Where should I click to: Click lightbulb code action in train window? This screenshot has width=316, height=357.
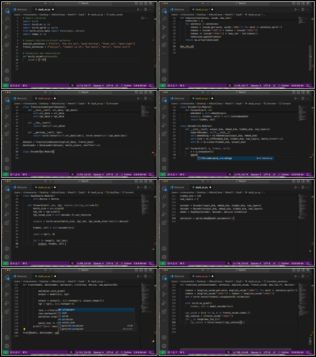click(x=24, y=329)
